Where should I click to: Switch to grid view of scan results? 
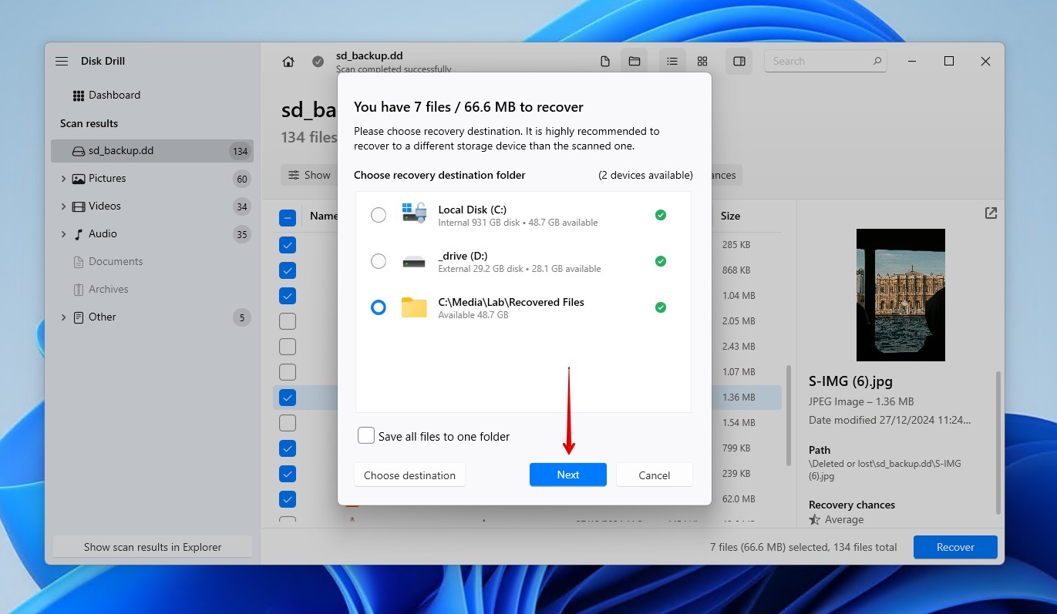coord(702,61)
